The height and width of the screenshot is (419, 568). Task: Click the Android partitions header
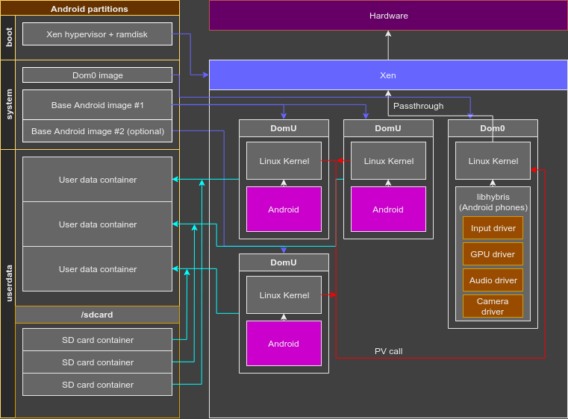tap(90, 9)
